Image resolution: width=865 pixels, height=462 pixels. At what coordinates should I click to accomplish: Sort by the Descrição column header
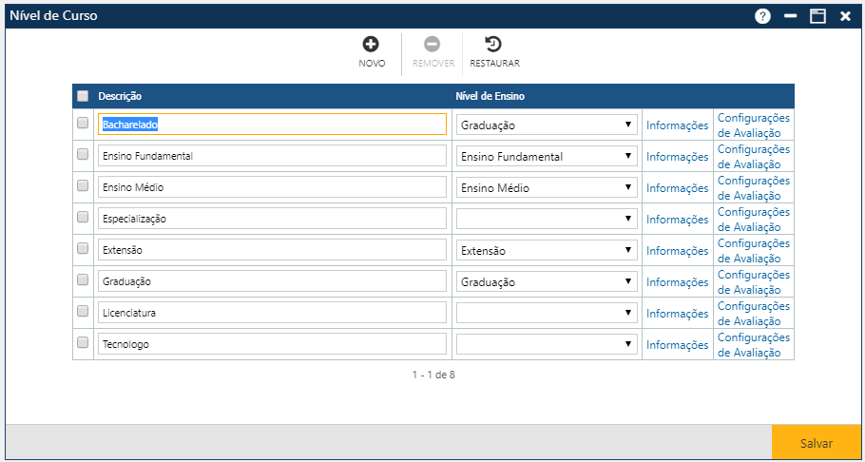click(x=120, y=96)
